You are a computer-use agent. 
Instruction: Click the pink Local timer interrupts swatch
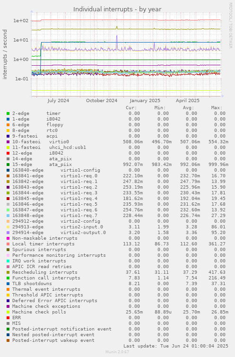(x=8, y=244)
